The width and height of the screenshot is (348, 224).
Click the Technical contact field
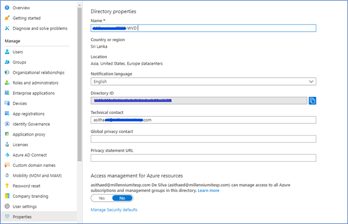pyautogui.click(x=203, y=120)
